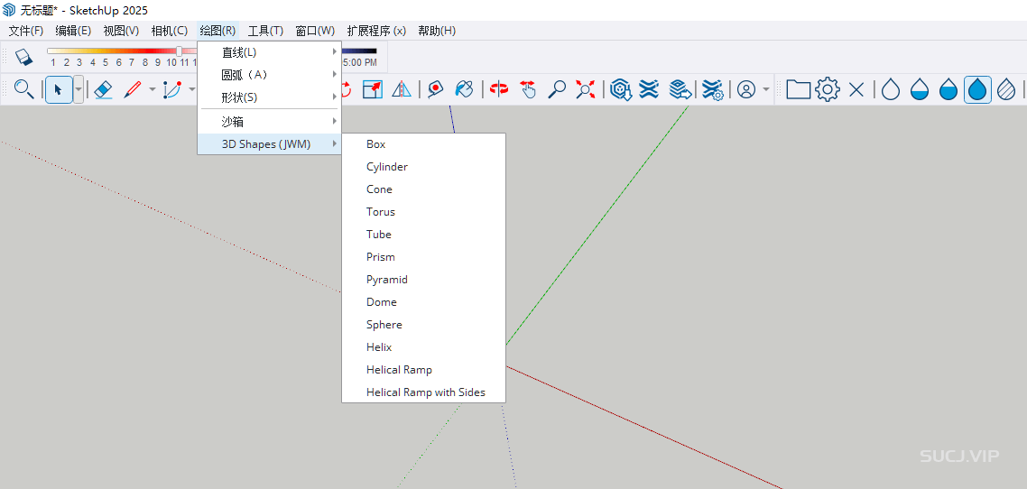The image size is (1027, 489).
Task: Open the 3D Warehouse icon
Action: coord(620,89)
